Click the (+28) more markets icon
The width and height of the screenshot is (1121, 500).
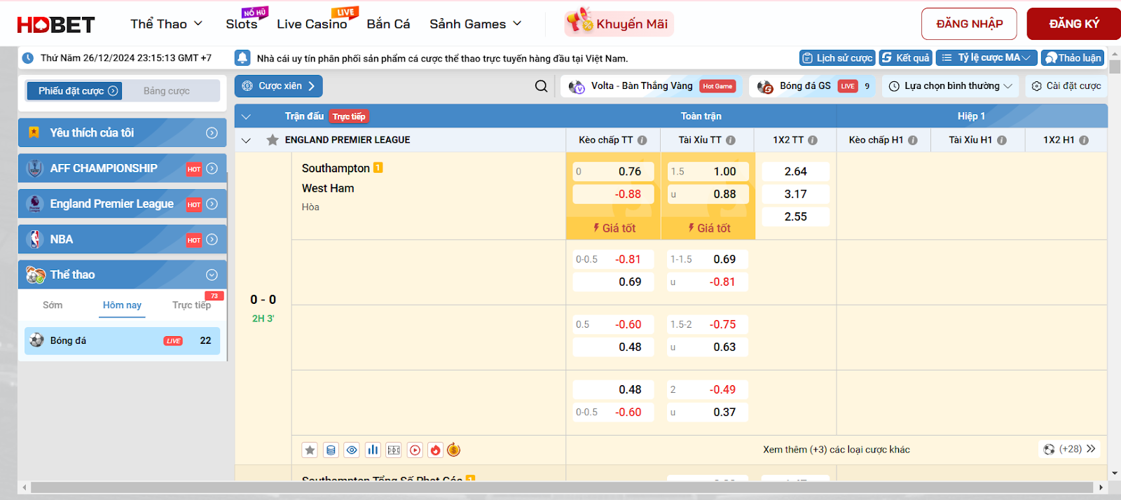[x=1069, y=449]
